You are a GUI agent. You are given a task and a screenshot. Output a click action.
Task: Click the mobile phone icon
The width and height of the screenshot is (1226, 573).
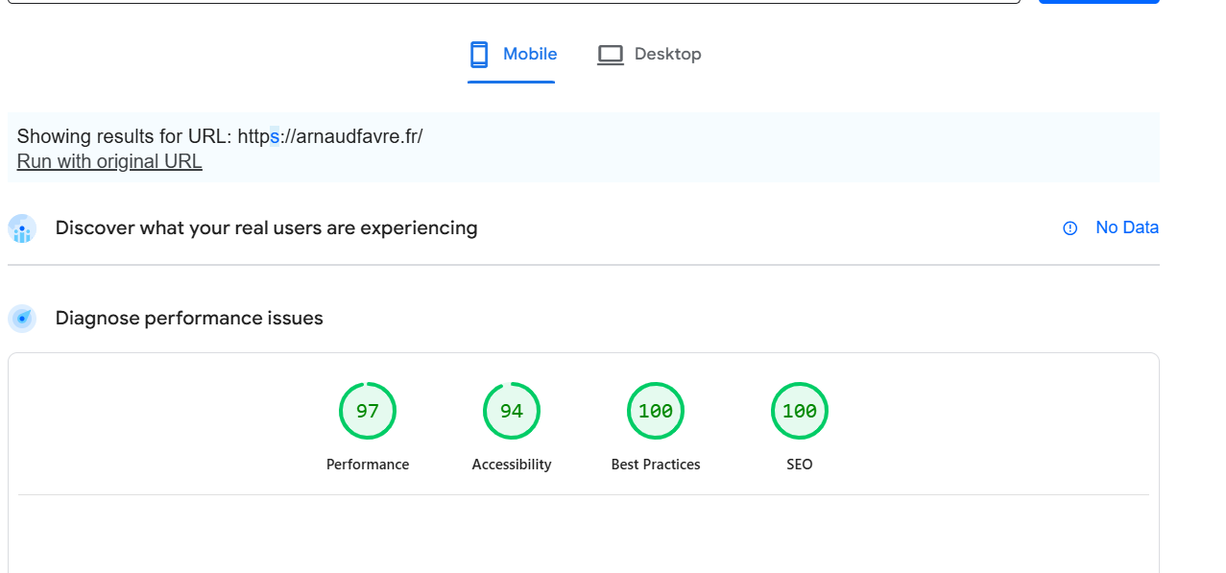tap(479, 55)
